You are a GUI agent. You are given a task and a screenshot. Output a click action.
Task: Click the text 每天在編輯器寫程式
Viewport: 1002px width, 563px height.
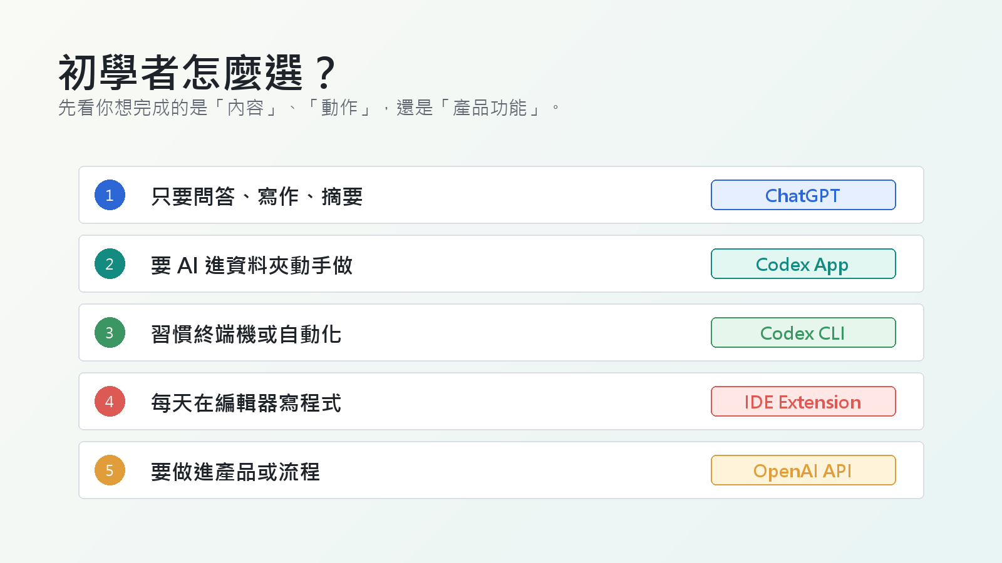point(246,403)
